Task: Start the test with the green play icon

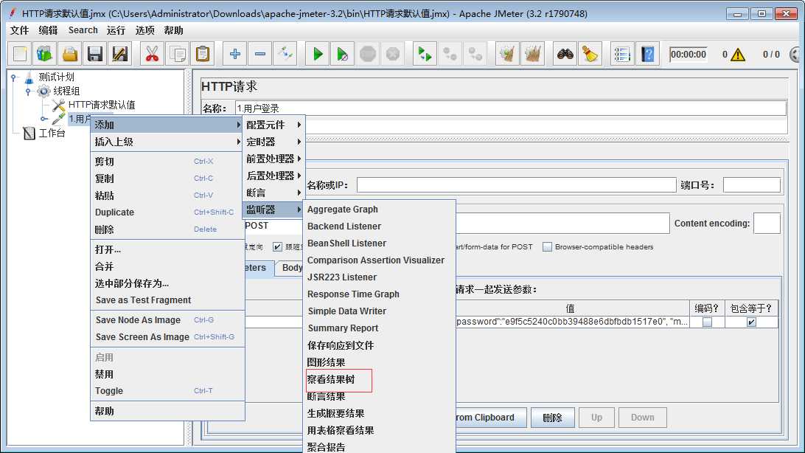Action: tap(317, 54)
